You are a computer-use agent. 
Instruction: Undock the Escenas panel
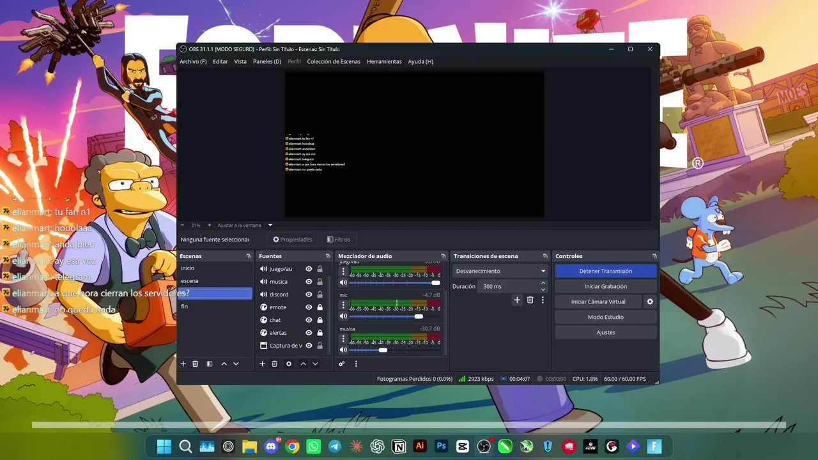click(249, 256)
